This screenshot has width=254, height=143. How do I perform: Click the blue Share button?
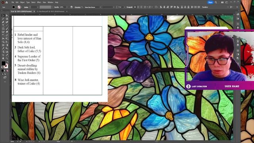coord(210,2)
